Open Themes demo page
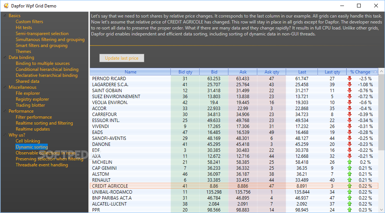 (x=24, y=51)
